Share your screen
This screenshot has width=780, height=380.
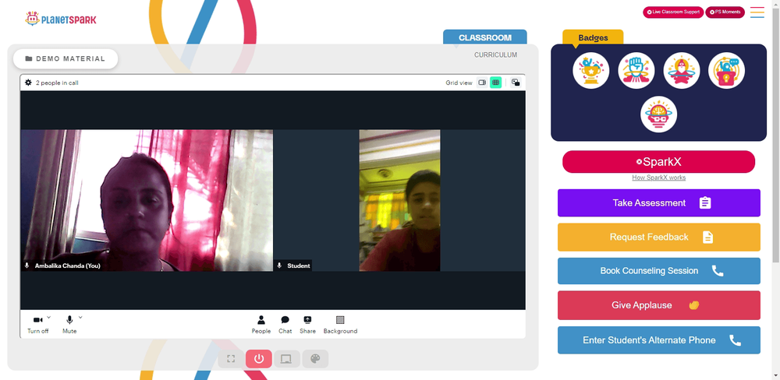tap(307, 325)
